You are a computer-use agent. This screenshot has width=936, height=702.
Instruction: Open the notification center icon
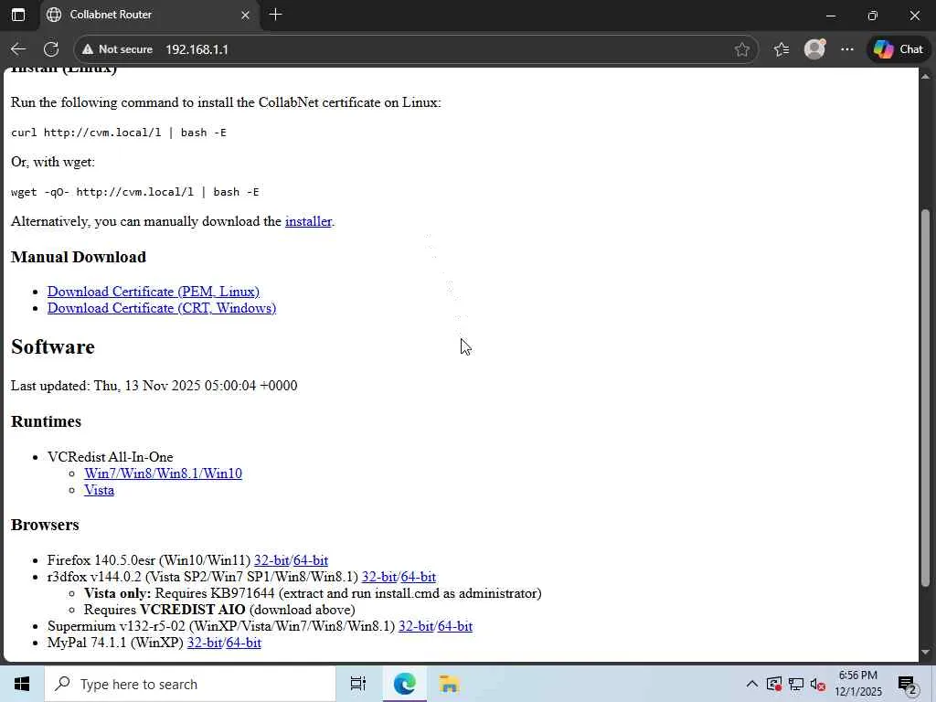[908, 685]
